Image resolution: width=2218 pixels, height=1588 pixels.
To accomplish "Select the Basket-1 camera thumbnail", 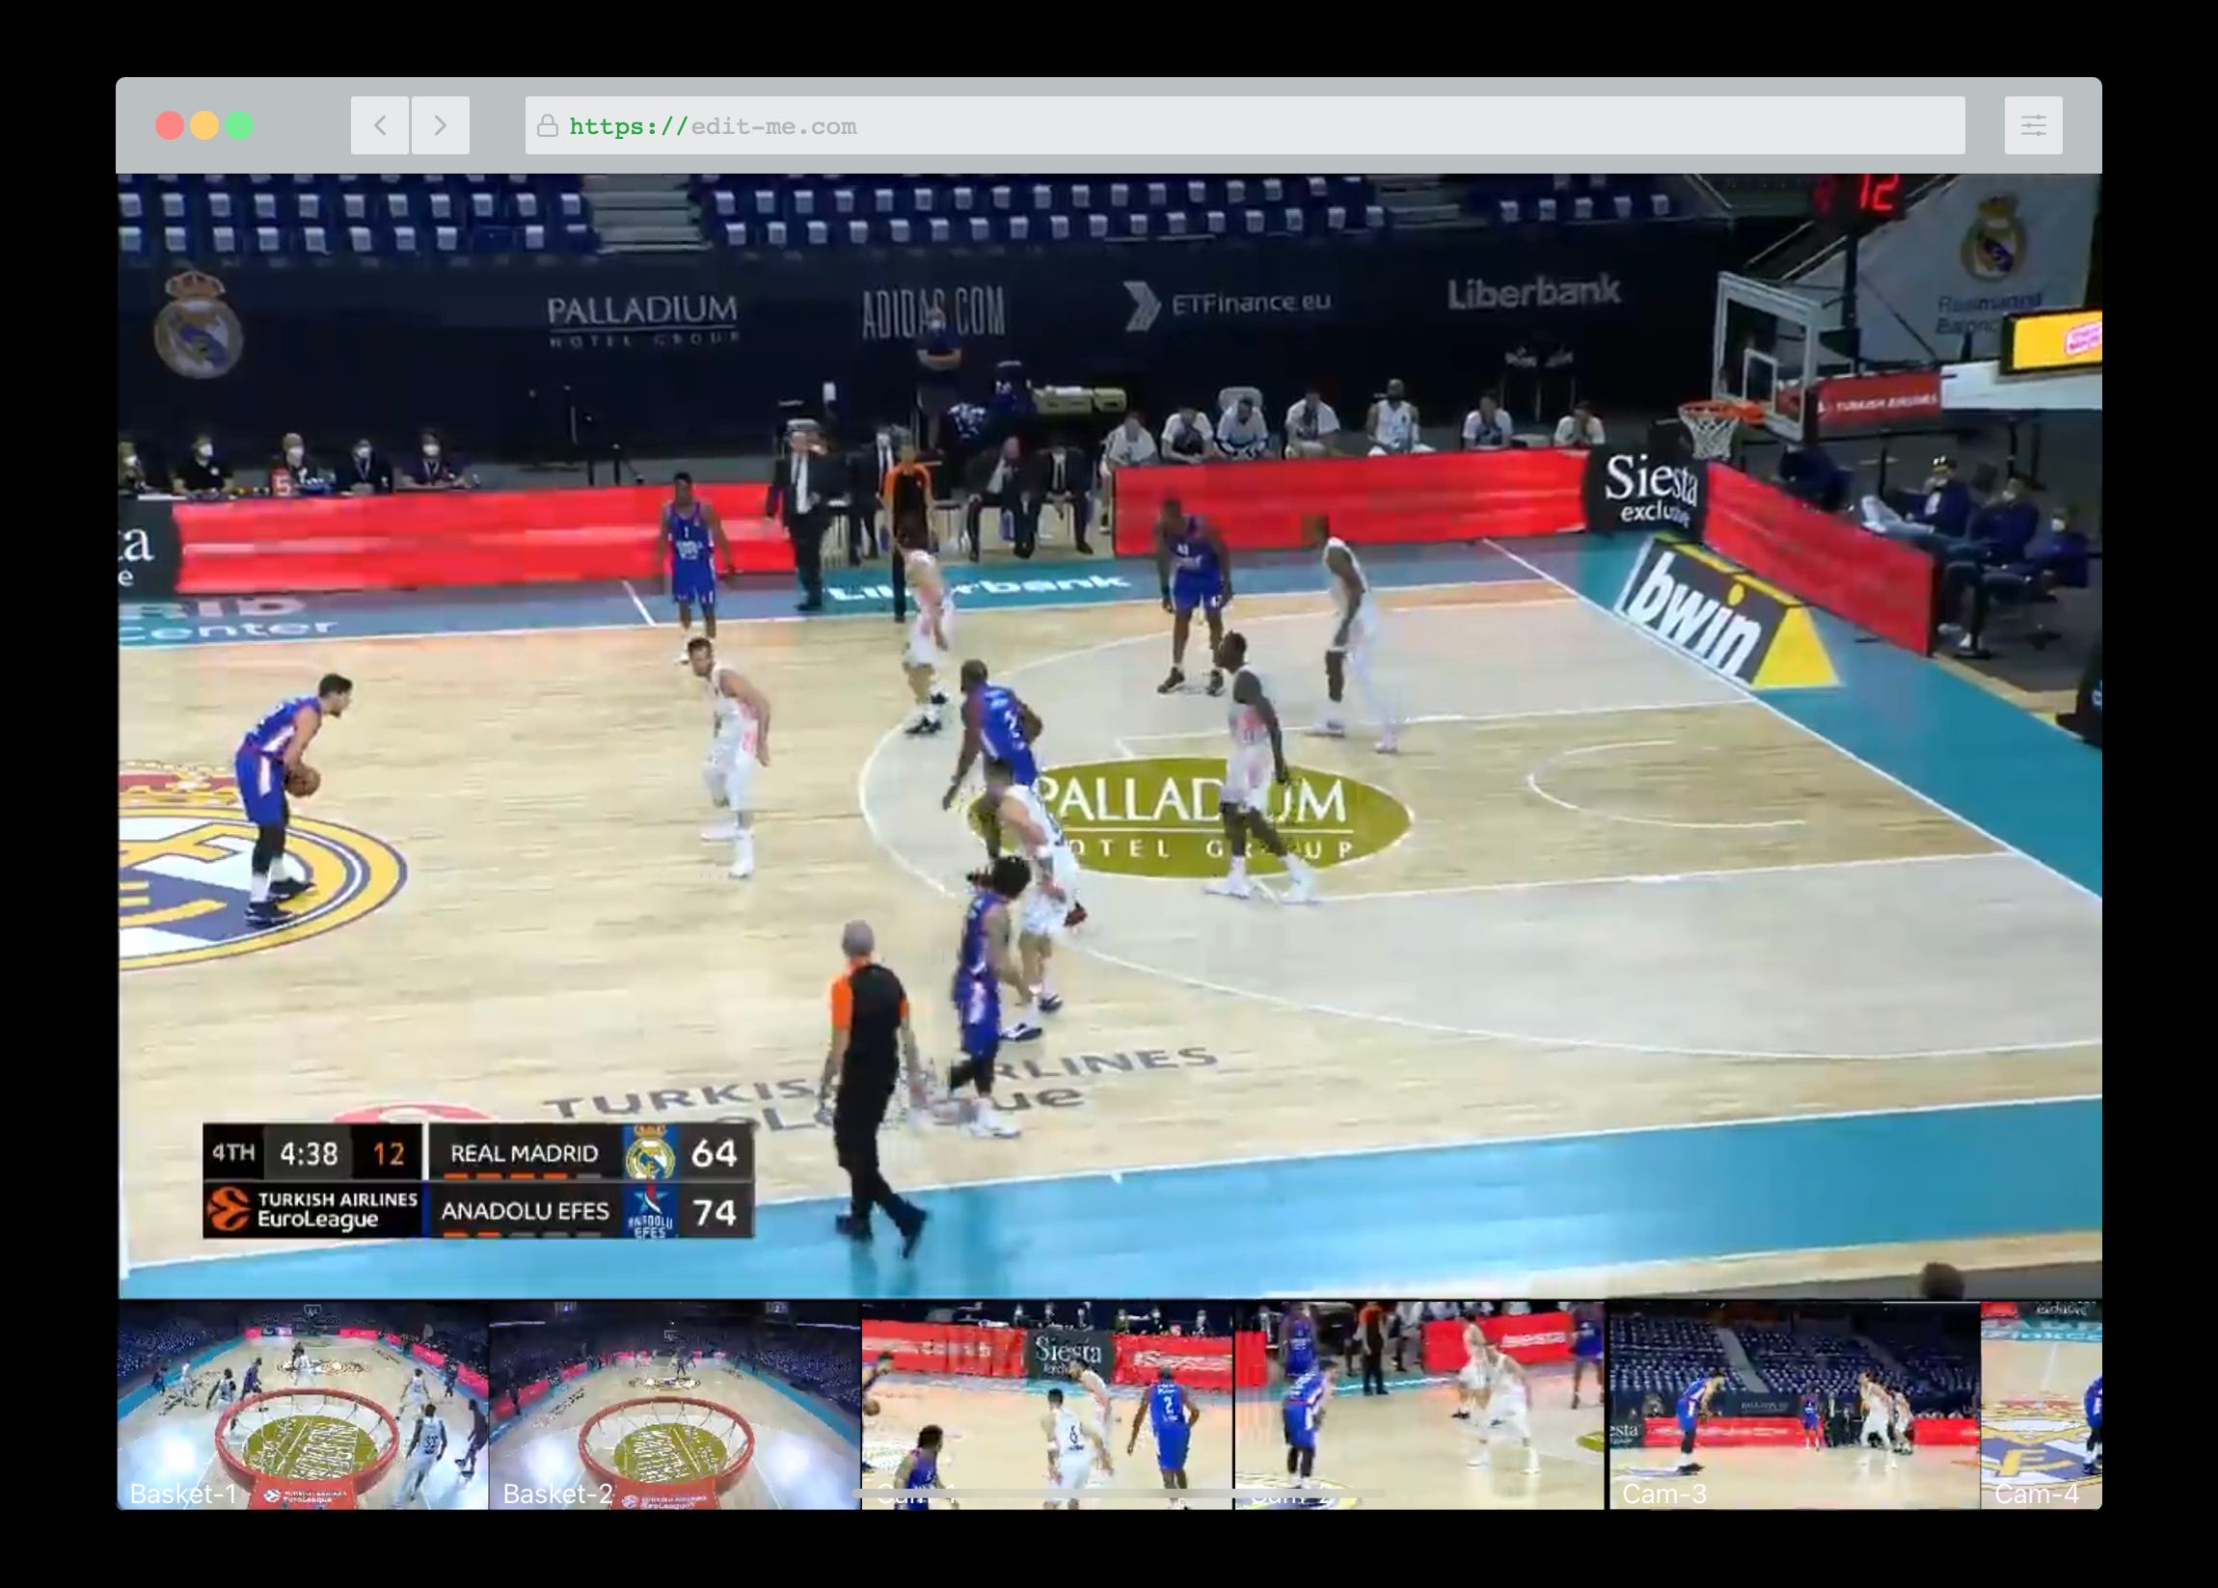I will [302, 1405].
